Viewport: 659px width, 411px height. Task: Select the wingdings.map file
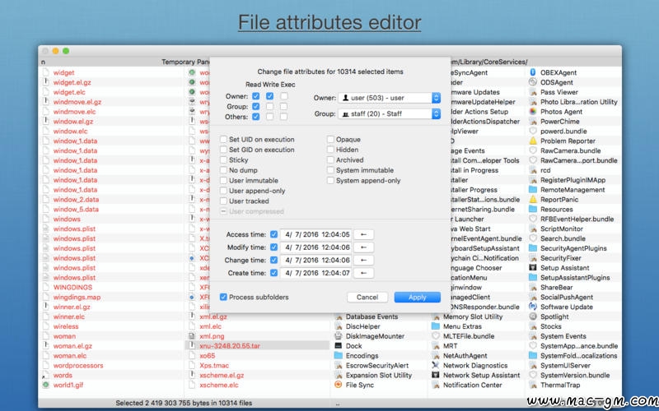(77, 297)
